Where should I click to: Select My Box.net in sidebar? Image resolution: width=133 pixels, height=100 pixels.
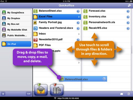tap(16, 24)
